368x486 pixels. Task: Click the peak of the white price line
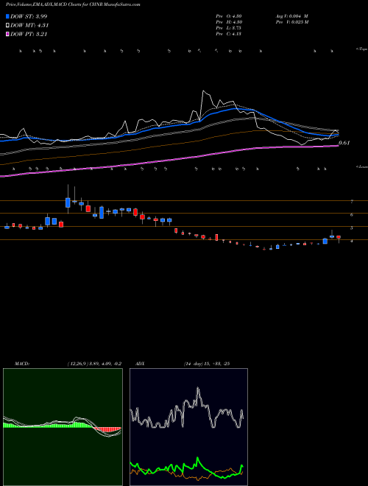point(203,91)
